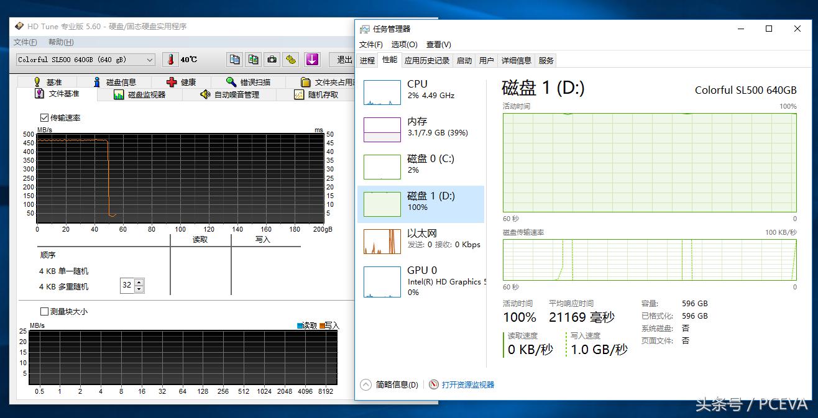Open HD Tune options via the yellow hand icon
Image resolution: width=818 pixels, height=418 pixels.
click(290, 60)
